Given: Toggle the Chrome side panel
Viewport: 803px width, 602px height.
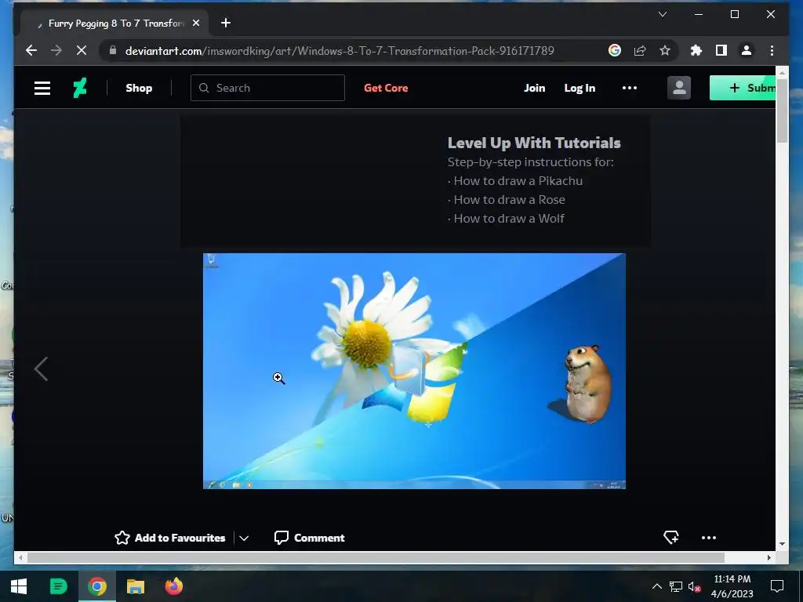Looking at the screenshot, I should tap(721, 50).
